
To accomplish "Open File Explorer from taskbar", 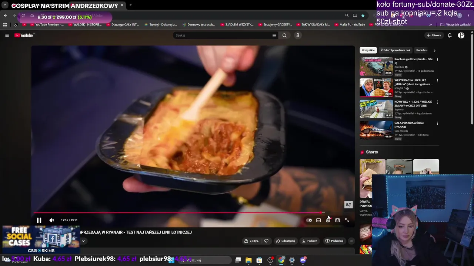I will click(248, 260).
